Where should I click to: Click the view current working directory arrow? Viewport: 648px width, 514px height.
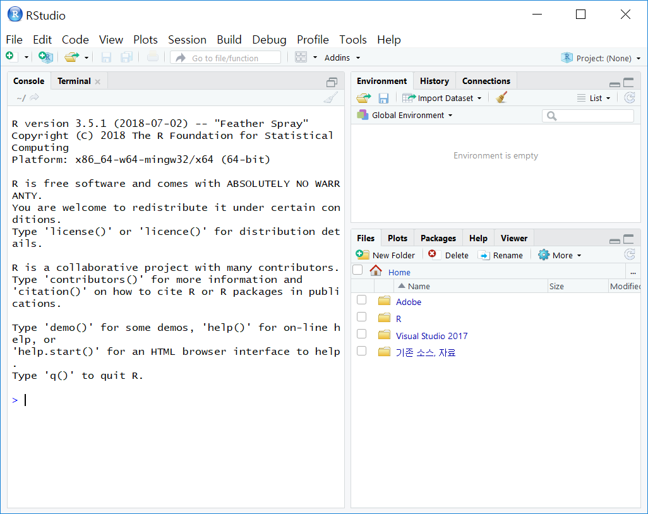34,97
